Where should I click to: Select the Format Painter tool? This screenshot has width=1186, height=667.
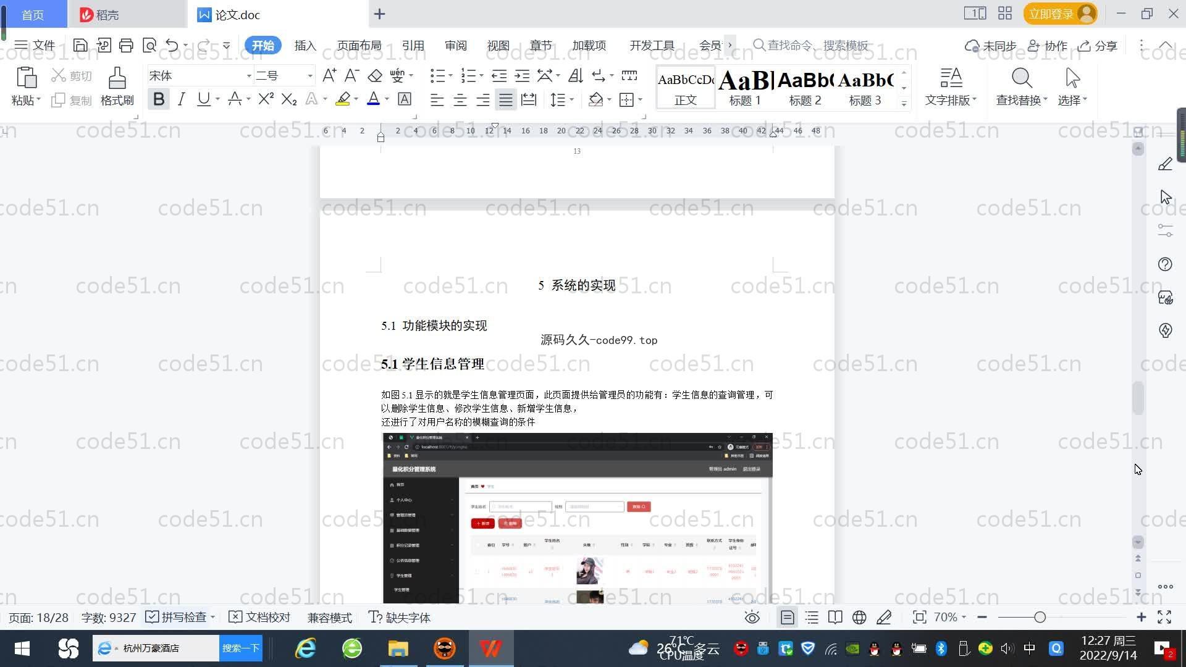[117, 86]
